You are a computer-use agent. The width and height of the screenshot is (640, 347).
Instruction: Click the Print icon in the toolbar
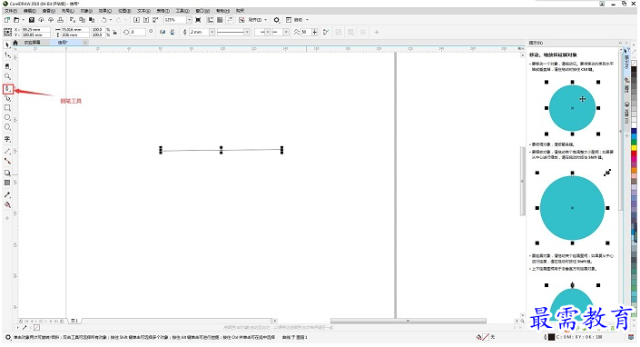[x=61, y=20]
